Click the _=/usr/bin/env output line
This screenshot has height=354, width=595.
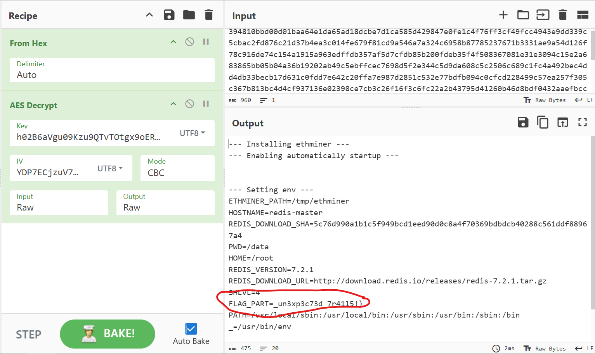click(260, 326)
